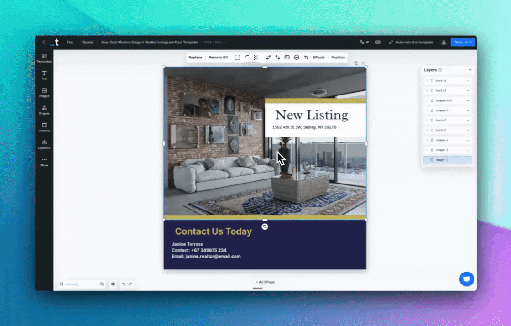511x326 pixels.
Task: Open the Uploads panel
Action: coord(44,144)
